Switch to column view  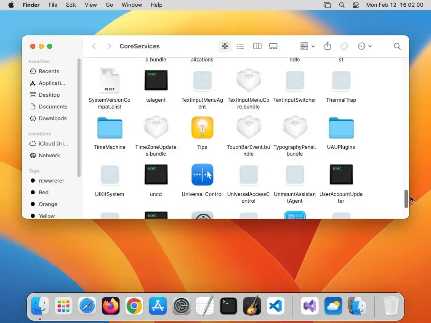point(257,46)
